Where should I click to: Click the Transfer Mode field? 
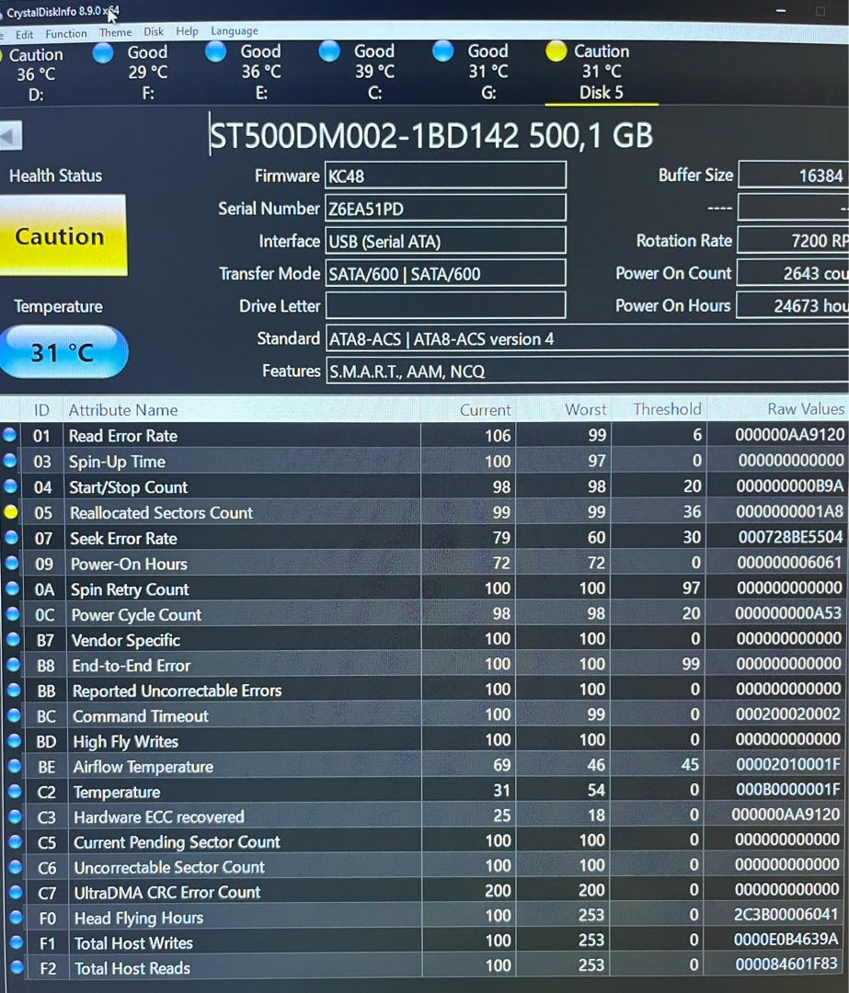pyautogui.click(x=445, y=274)
